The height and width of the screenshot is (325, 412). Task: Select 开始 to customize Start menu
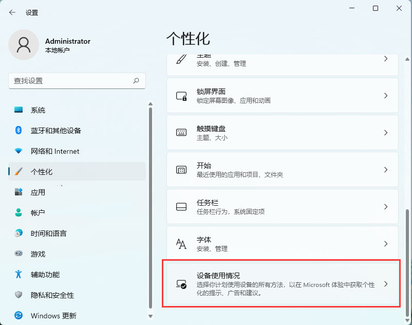282,169
